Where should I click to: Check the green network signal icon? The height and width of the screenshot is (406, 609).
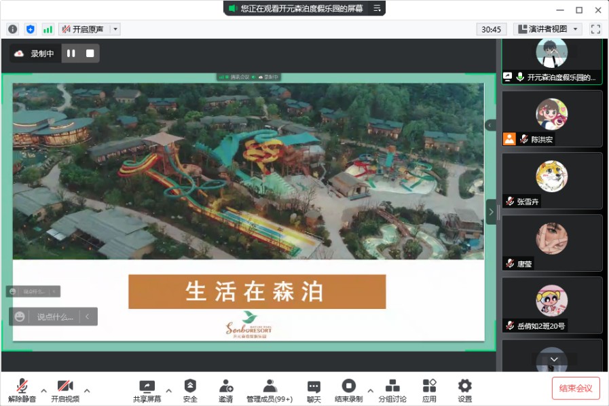tap(48, 29)
